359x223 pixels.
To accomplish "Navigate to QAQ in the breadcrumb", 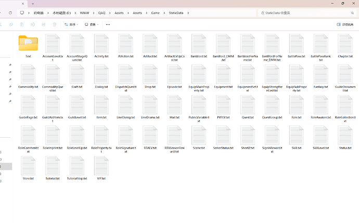I will 101,13.
